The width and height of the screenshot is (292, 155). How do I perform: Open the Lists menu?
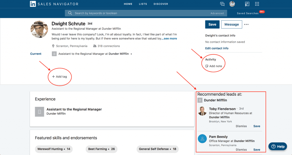(x=143, y=4)
